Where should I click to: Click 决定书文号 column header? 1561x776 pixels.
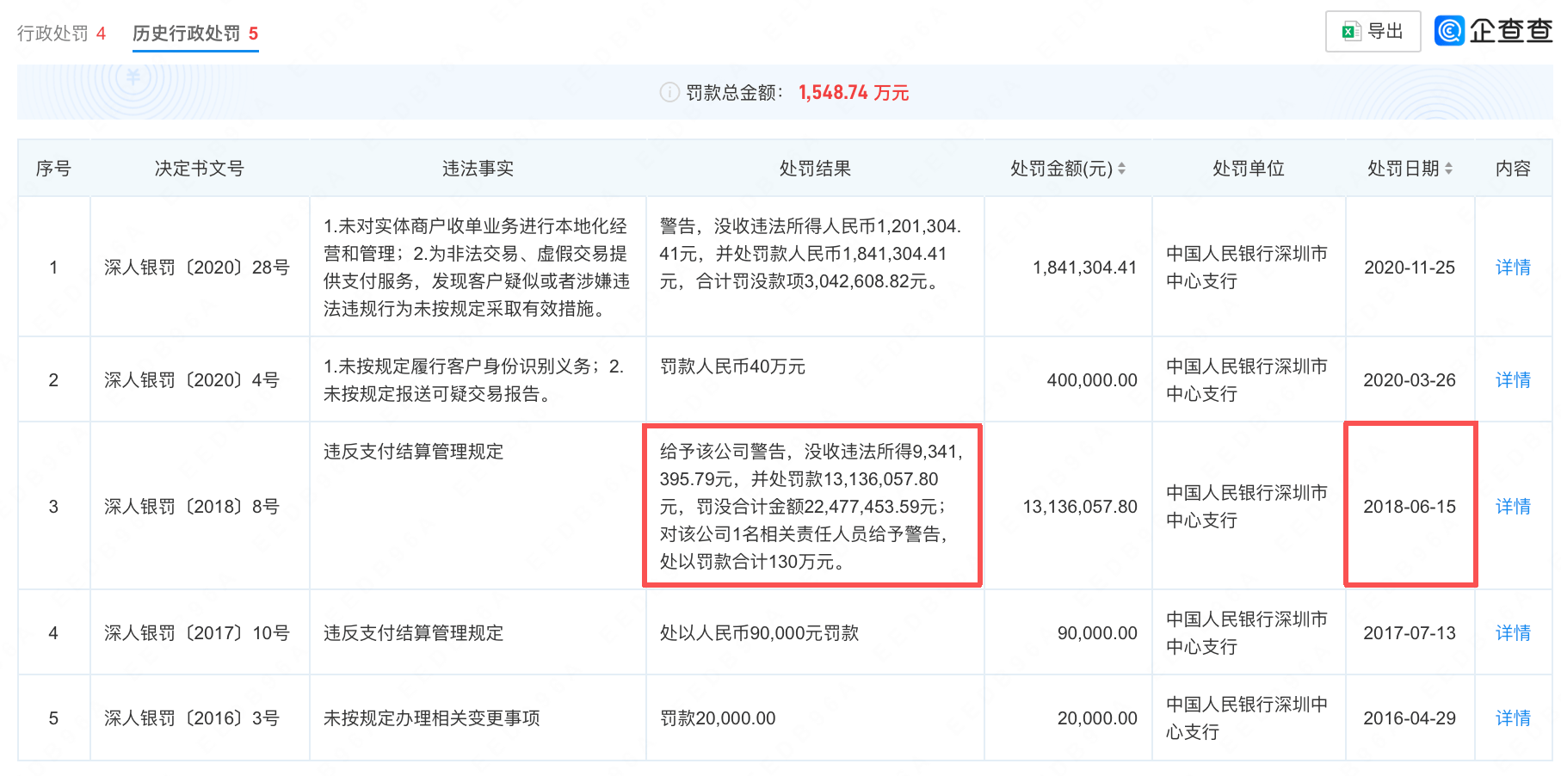click(200, 169)
